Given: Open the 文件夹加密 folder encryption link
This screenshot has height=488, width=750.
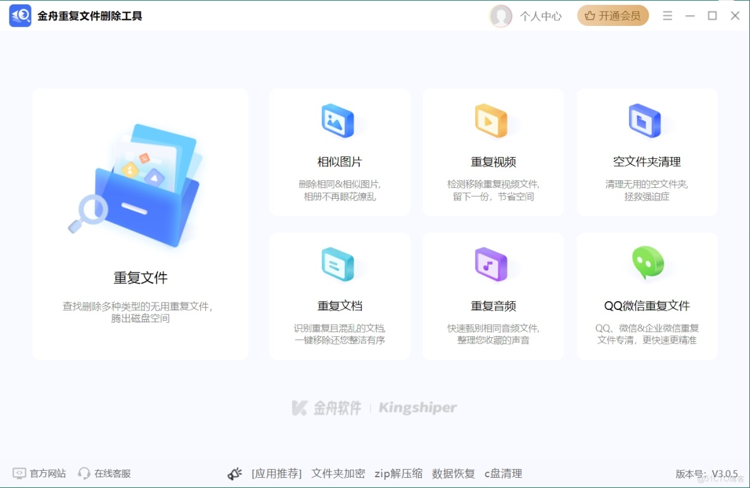Looking at the screenshot, I should tap(338, 473).
